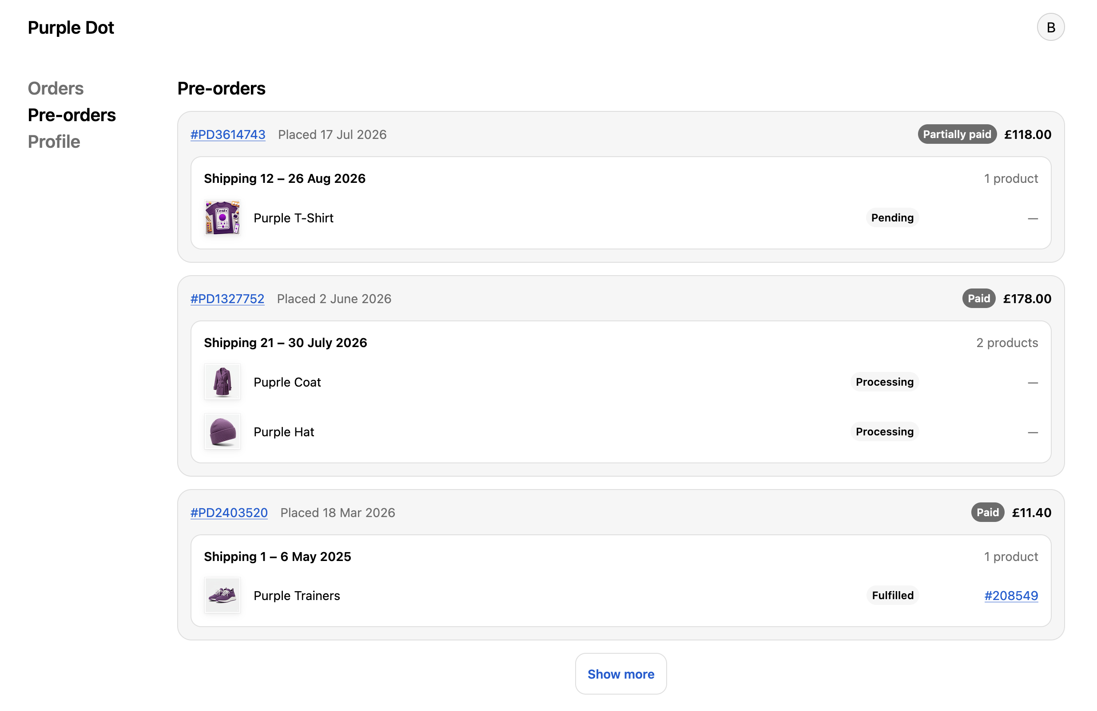This screenshot has width=1097, height=711.
Task: Open the user avatar B menu
Action: click(1050, 27)
